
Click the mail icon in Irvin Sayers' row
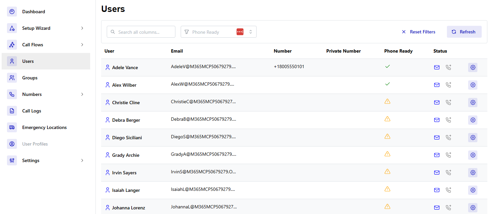point(437,173)
